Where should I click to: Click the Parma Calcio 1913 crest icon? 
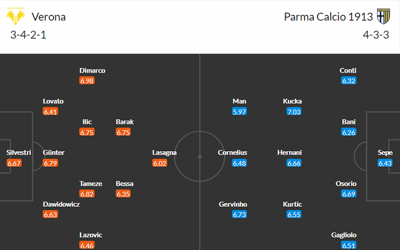383,17
